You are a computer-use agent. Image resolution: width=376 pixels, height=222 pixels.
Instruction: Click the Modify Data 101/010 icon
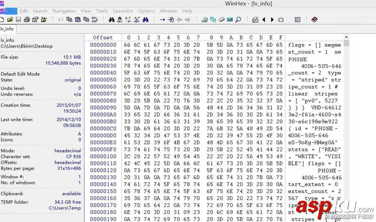click(x=94, y=20)
